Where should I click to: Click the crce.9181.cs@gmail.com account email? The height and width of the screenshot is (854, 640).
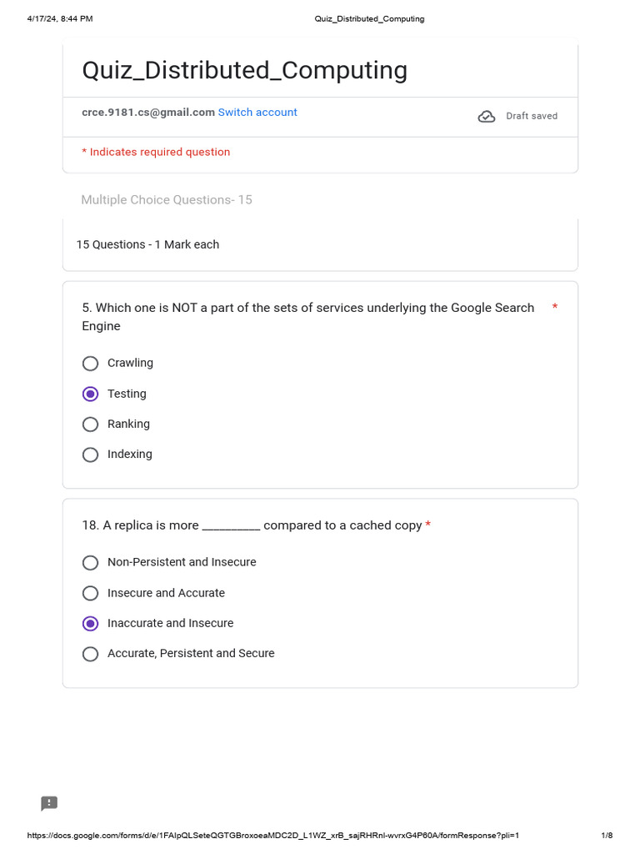[148, 113]
